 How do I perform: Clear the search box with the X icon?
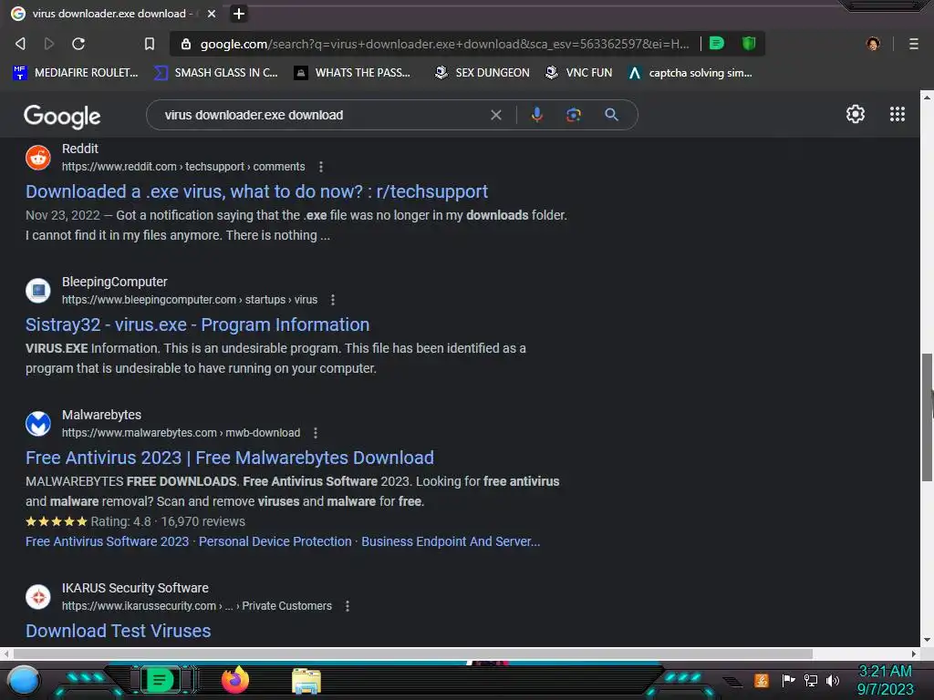tap(496, 115)
